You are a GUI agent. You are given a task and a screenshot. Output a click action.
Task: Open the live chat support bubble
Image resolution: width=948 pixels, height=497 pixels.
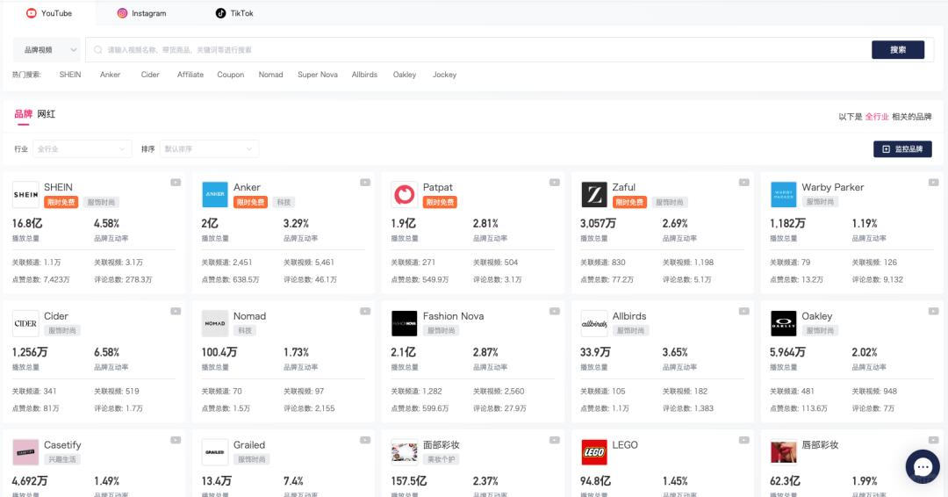(923, 466)
